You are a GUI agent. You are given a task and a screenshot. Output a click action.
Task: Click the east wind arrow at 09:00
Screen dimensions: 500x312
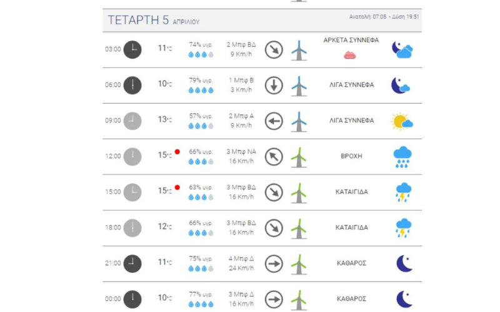click(x=274, y=121)
